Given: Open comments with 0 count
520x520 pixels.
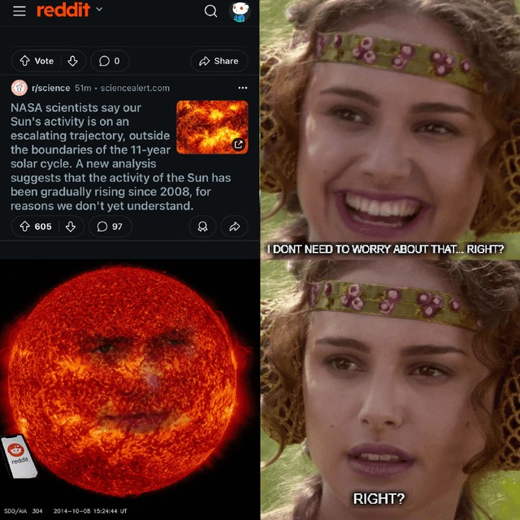Looking at the screenshot, I should (x=110, y=61).
